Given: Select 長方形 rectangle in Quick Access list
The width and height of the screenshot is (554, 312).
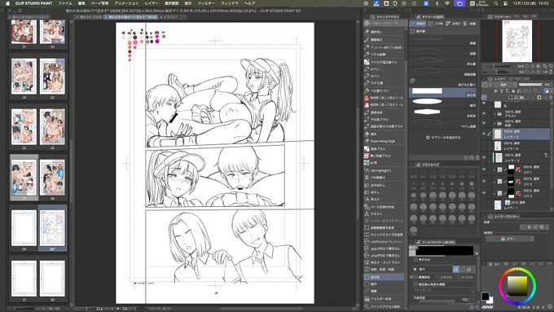Looking at the screenshot, I should click(385, 277).
